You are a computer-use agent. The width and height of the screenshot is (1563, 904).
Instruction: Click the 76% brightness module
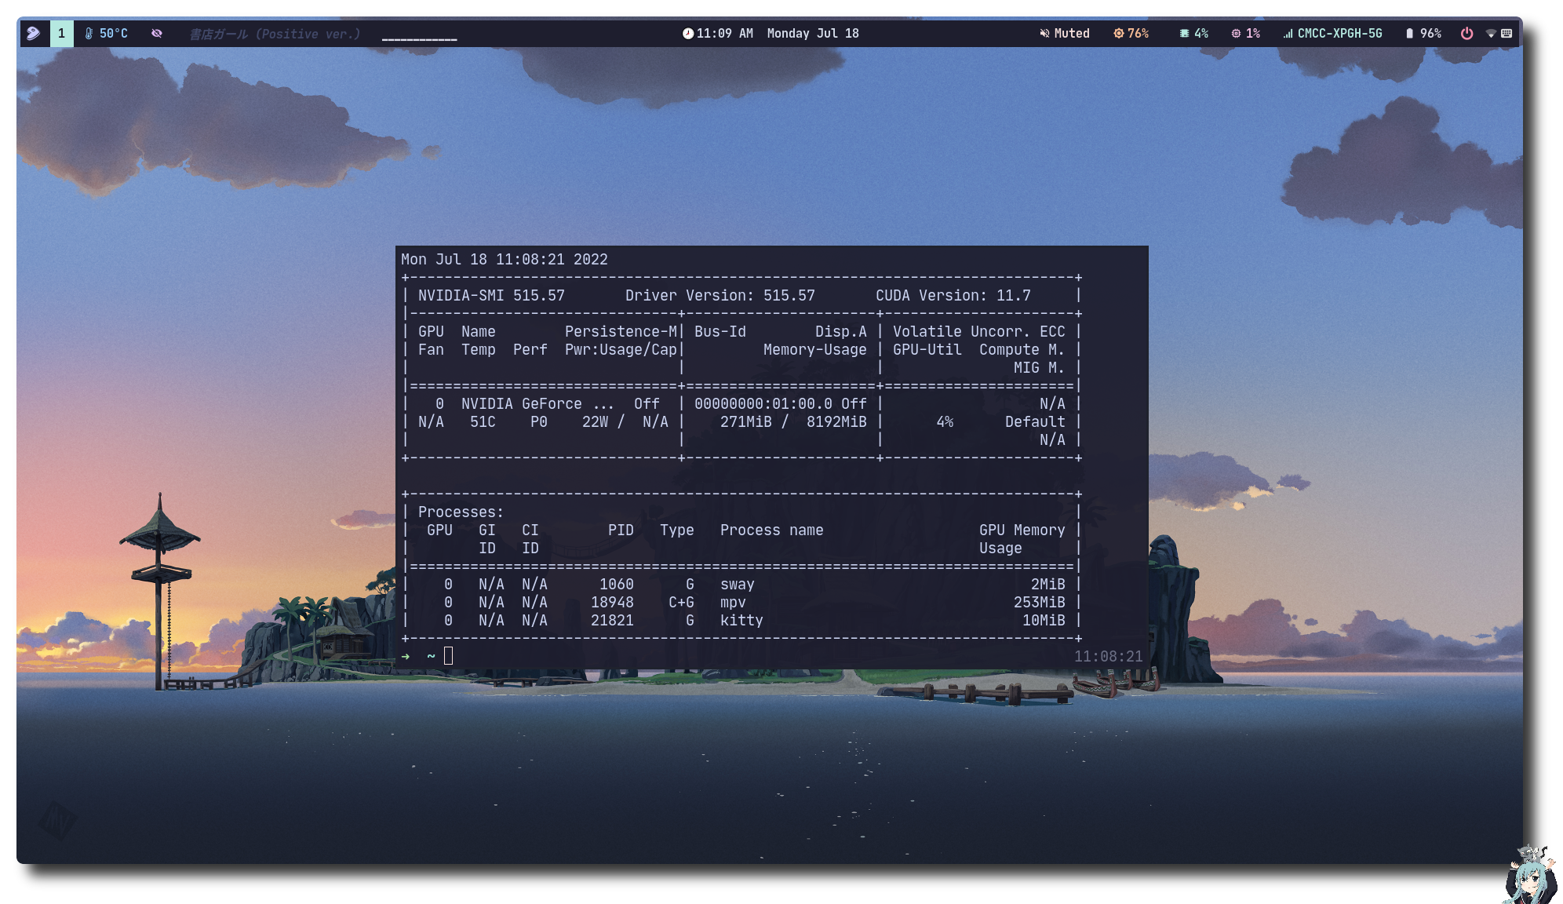(1131, 33)
